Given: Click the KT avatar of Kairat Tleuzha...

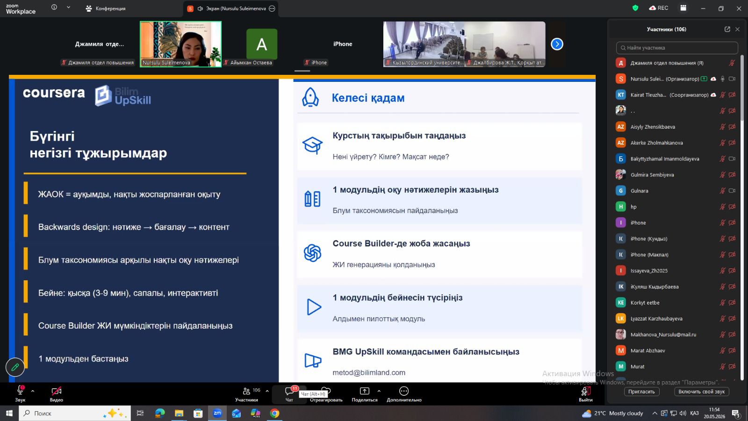Looking at the screenshot, I should 621,95.
